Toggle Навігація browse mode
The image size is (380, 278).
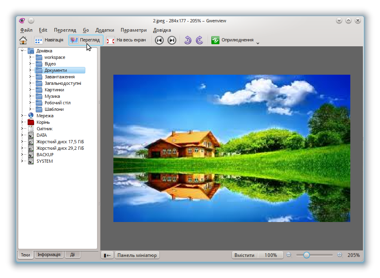[49, 40]
